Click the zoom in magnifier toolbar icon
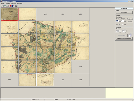Image resolution: width=134 pixels, height=101 pixels. click(x=5, y=6)
